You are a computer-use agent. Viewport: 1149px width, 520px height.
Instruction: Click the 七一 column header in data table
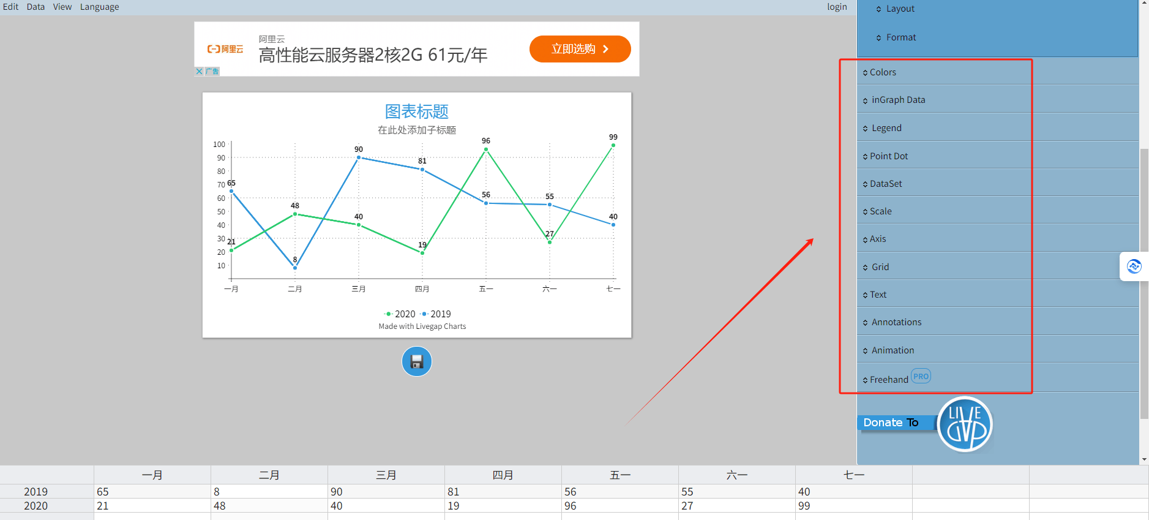tap(854, 475)
